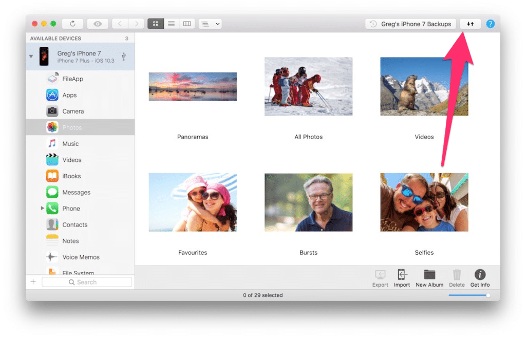This screenshot has width=526, height=338.
Task: Open Voice Memos in the sidebar
Action: pos(81,257)
